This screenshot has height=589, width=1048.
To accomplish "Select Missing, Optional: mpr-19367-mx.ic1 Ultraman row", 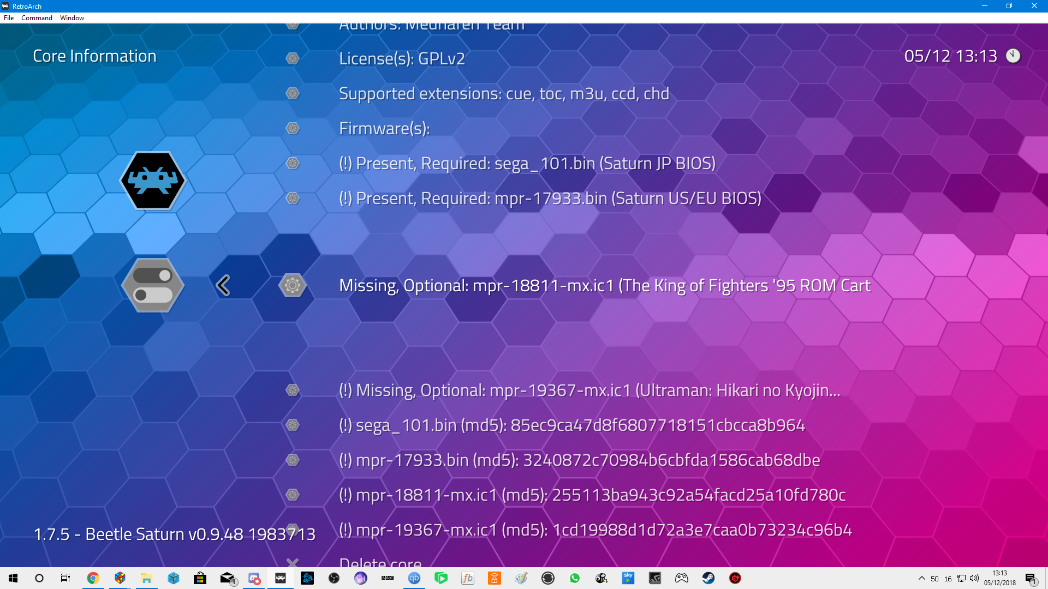I will tap(589, 390).
